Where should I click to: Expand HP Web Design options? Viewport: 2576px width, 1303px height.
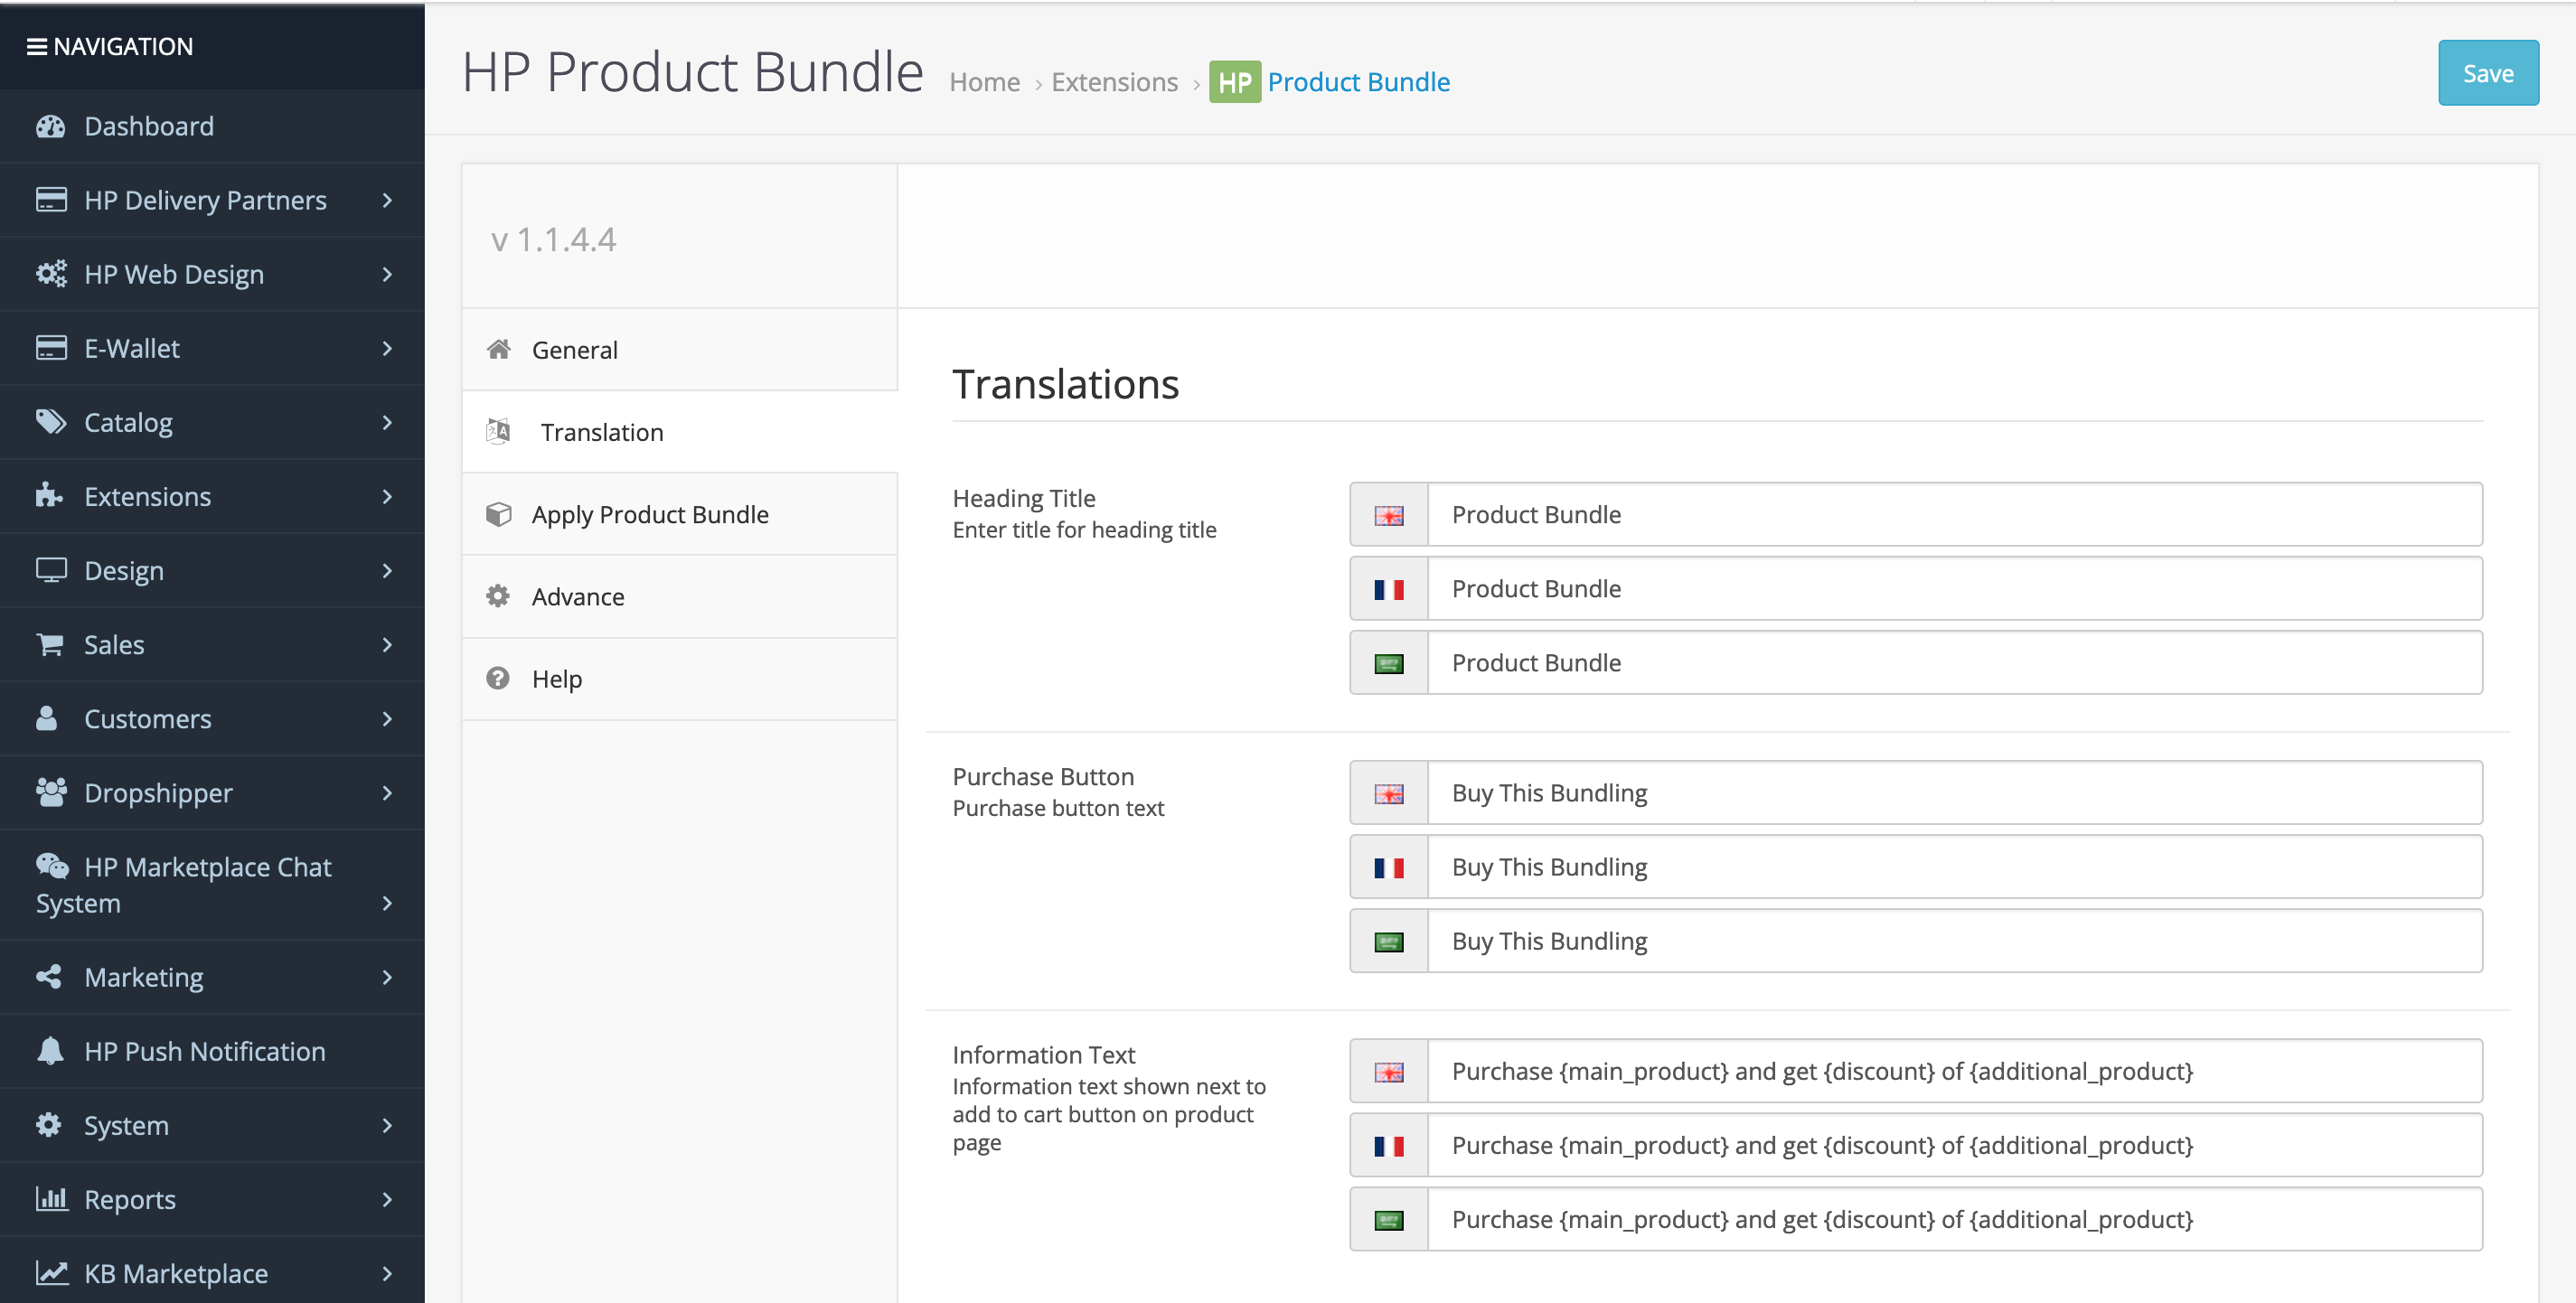click(388, 273)
